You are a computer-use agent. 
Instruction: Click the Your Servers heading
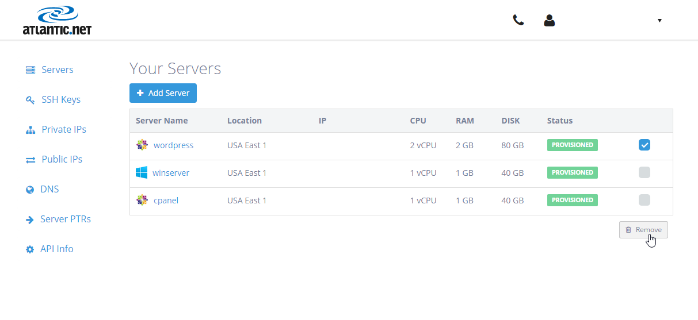pos(176,69)
